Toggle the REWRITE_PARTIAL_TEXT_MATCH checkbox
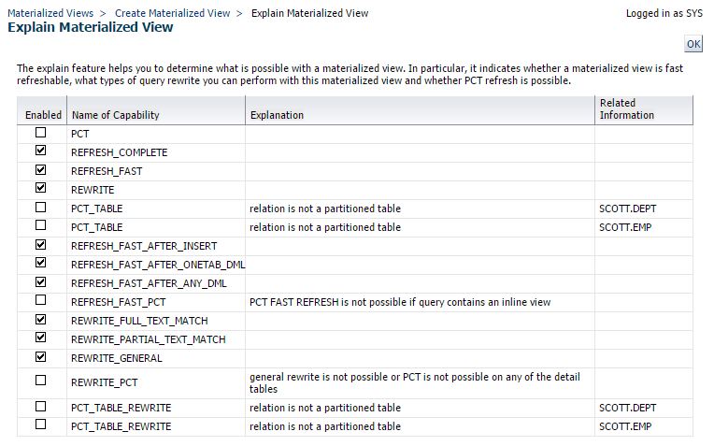 [40, 338]
